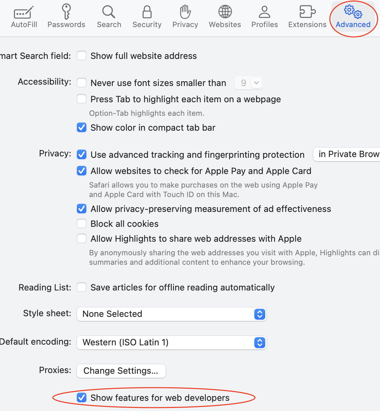Select the Search magnifier icon
Screen dimensions: 380x411
(109, 12)
